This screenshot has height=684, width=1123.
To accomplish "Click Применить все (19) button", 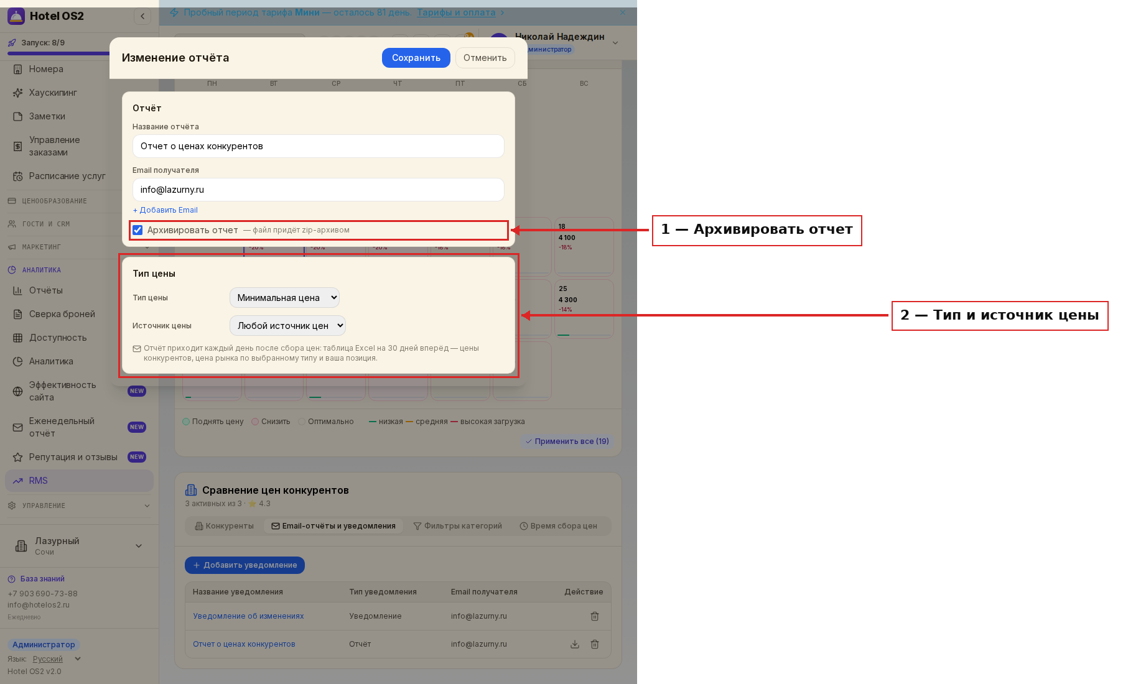I will pos(567,441).
